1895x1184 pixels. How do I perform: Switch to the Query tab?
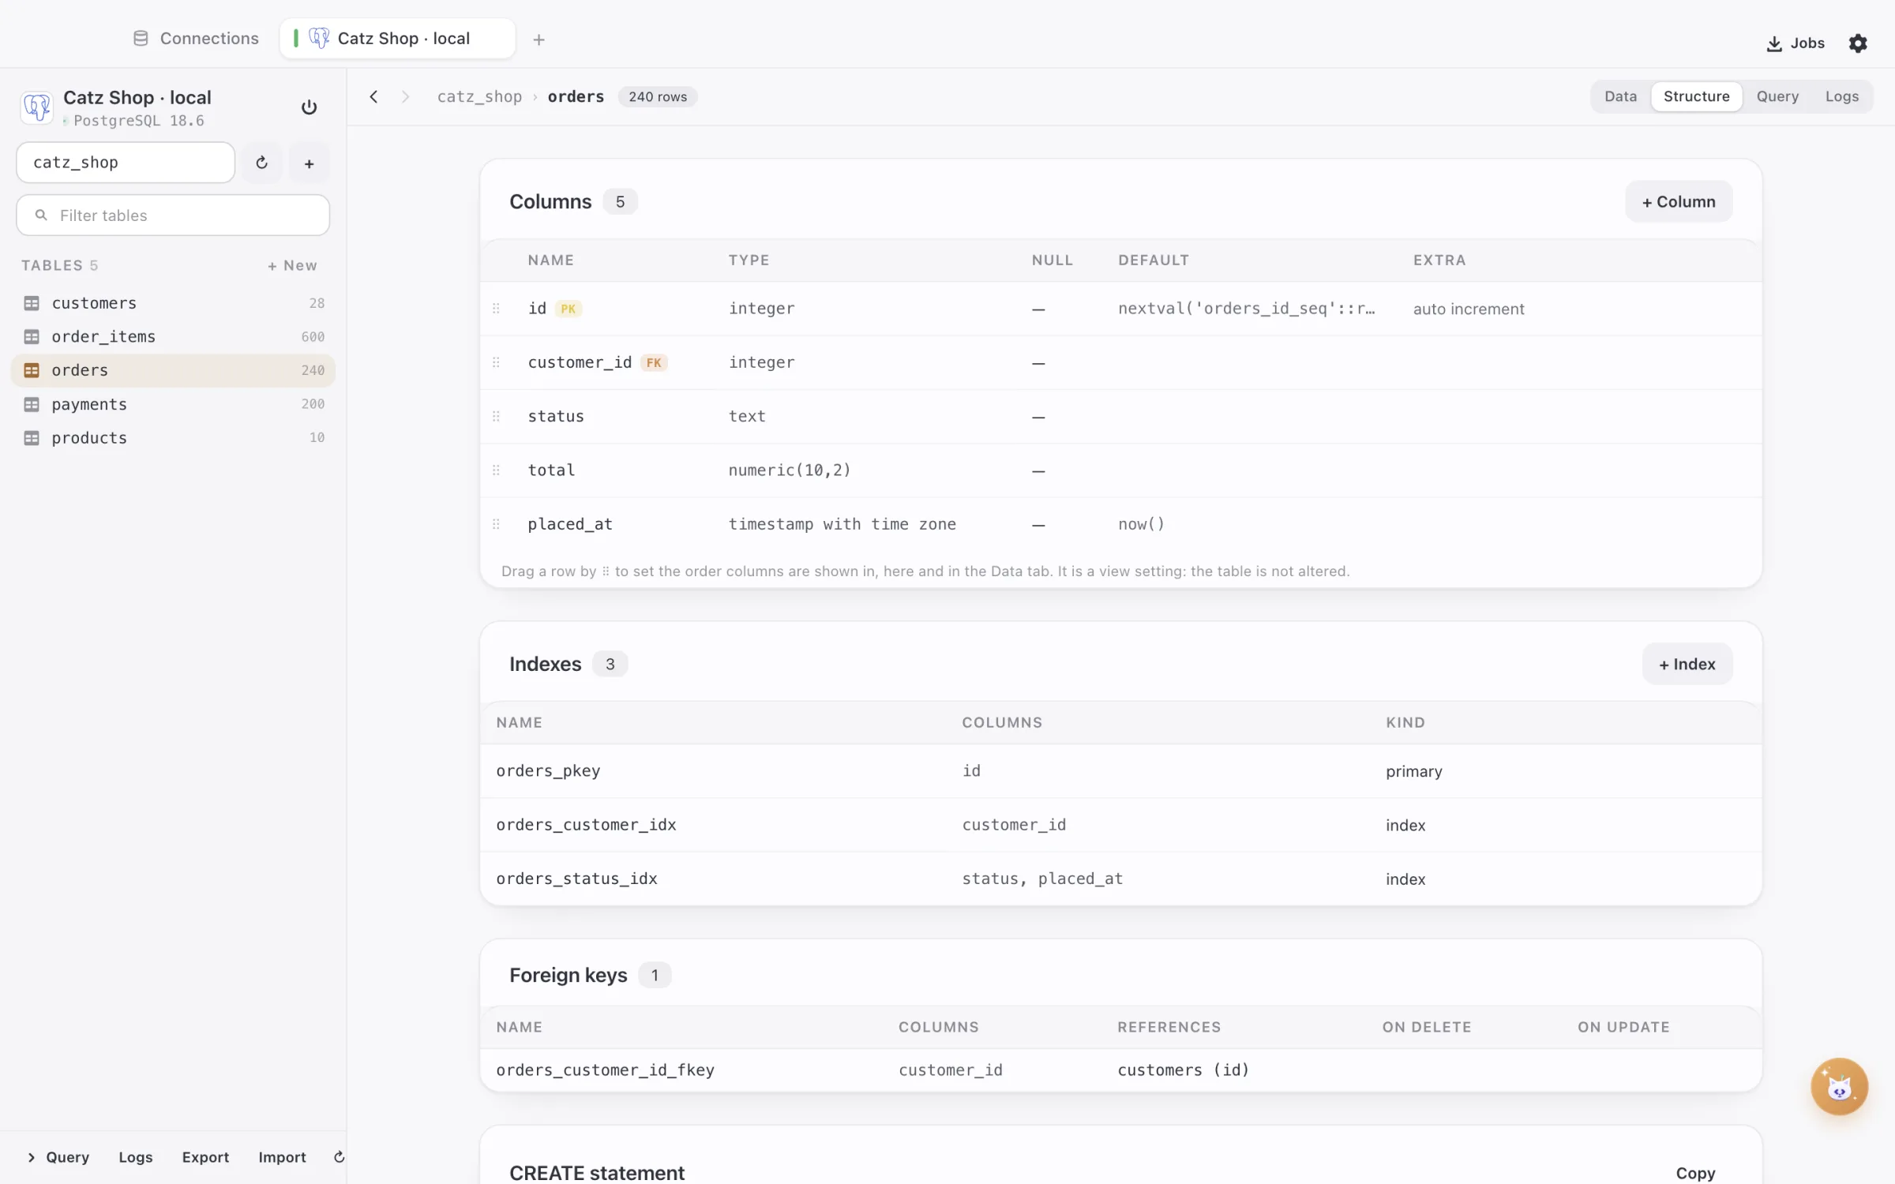point(1777,96)
